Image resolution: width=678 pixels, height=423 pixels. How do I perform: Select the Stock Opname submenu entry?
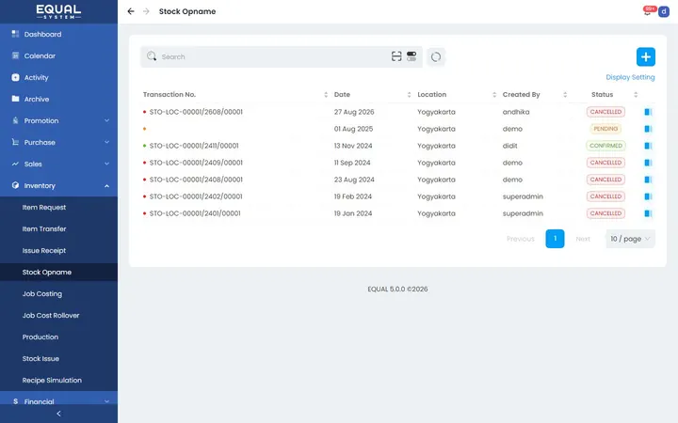(58, 272)
